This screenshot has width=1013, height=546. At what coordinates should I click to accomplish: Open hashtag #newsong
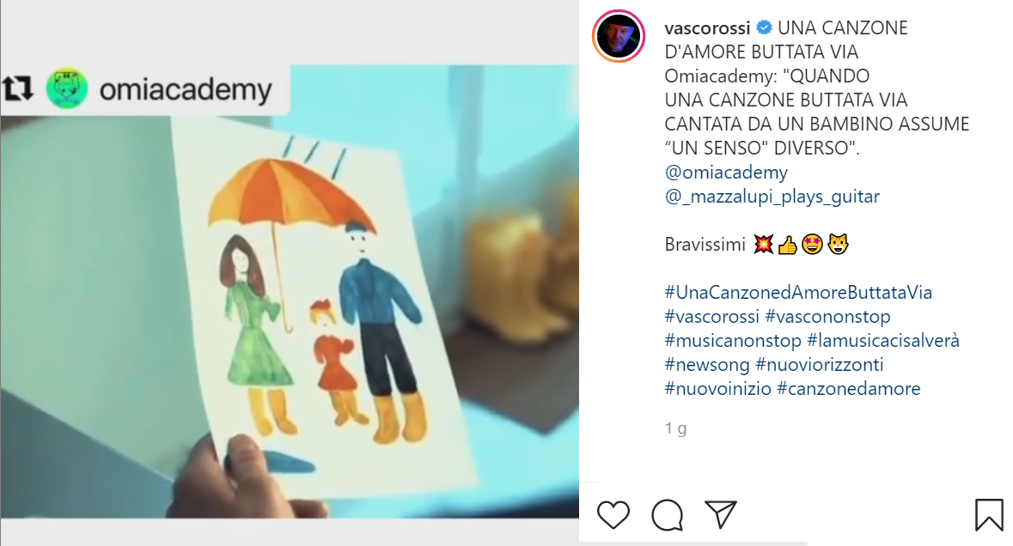pyautogui.click(x=707, y=365)
